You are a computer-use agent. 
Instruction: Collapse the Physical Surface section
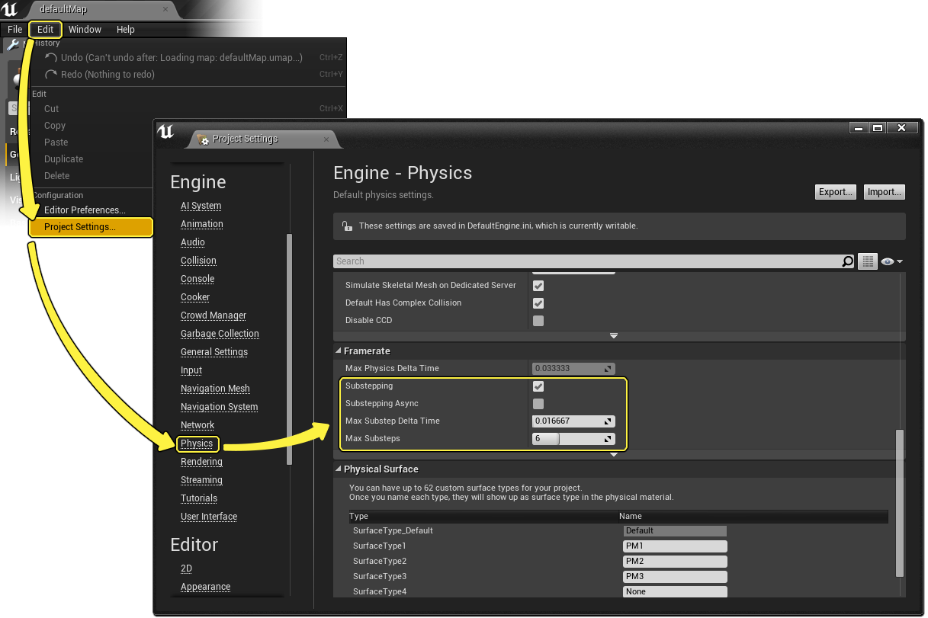point(339,469)
